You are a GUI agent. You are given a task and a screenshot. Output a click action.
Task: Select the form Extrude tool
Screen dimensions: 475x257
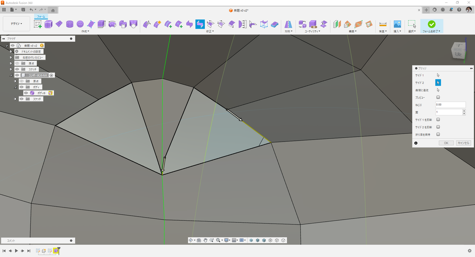[x=101, y=24]
